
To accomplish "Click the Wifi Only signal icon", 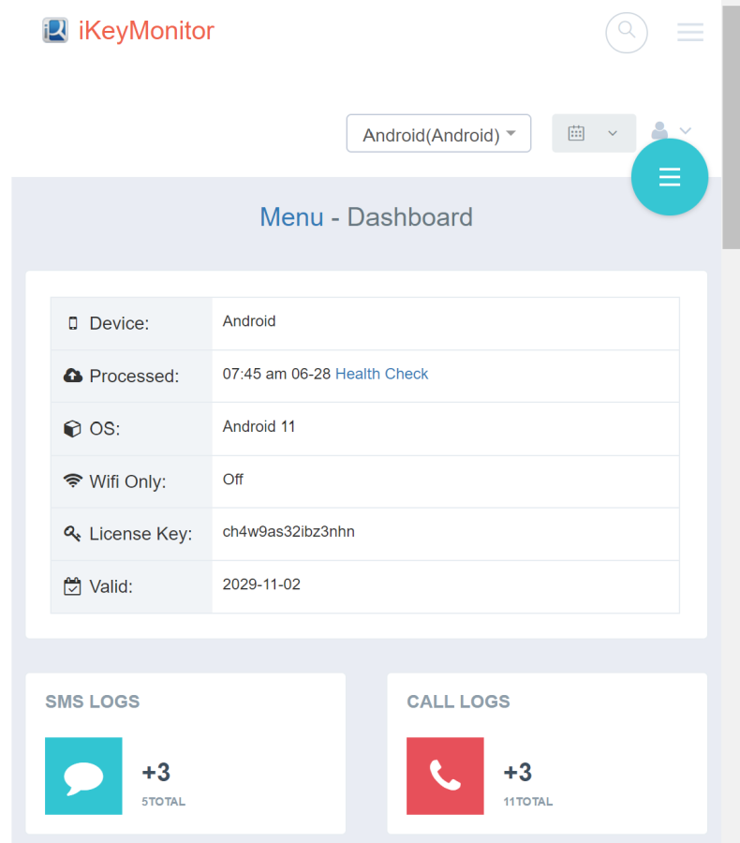I will coord(73,481).
